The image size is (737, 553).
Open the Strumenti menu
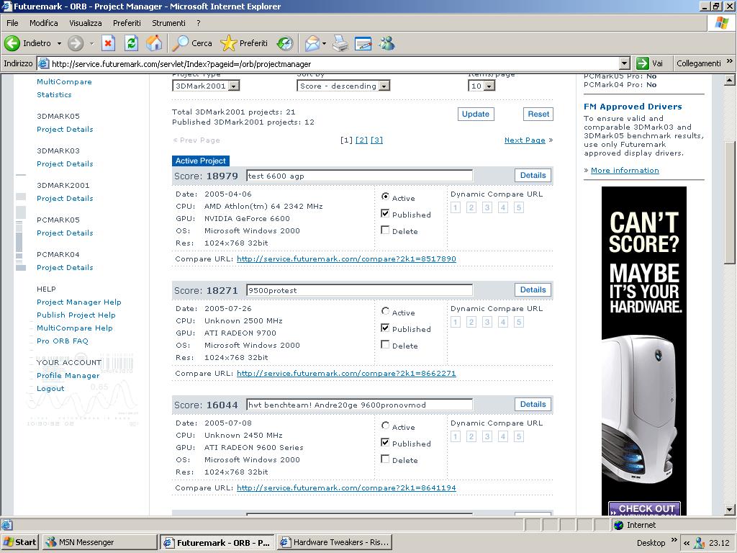168,22
